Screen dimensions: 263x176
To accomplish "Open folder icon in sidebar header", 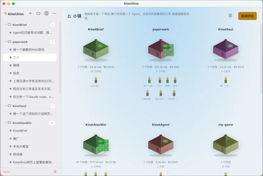I will [x=38, y=13].
